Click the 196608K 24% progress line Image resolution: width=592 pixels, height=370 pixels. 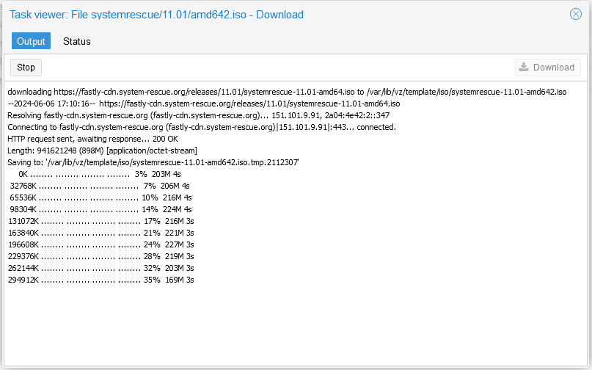(x=101, y=244)
